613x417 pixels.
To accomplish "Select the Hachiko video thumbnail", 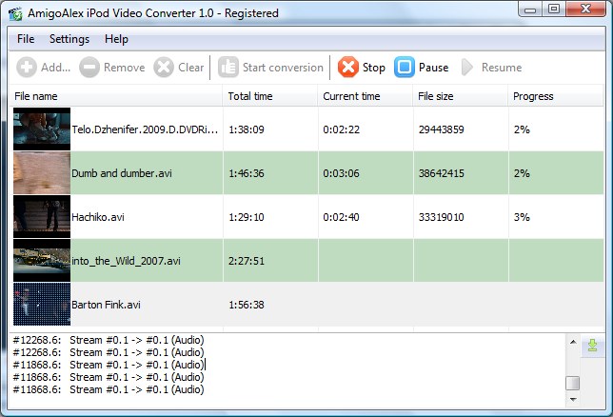I will tap(42, 217).
